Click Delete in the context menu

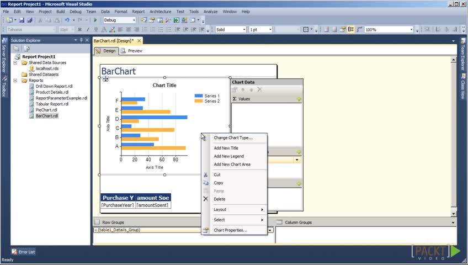click(x=220, y=199)
